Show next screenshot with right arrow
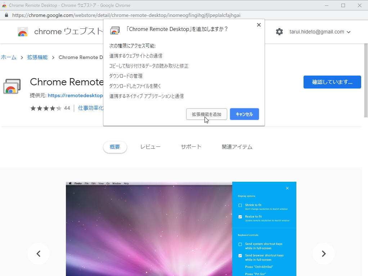Image resolution: width=368 pixels, height=276 pixels. coord(323,254)
